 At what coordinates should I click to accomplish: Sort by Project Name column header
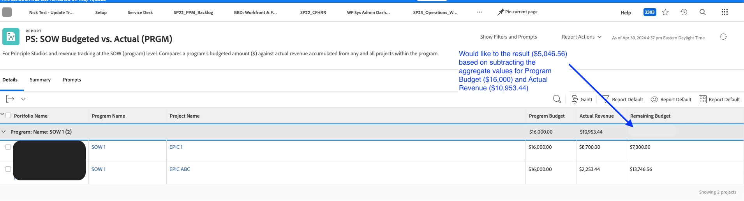pyautogui.click(x=185, y=116)
